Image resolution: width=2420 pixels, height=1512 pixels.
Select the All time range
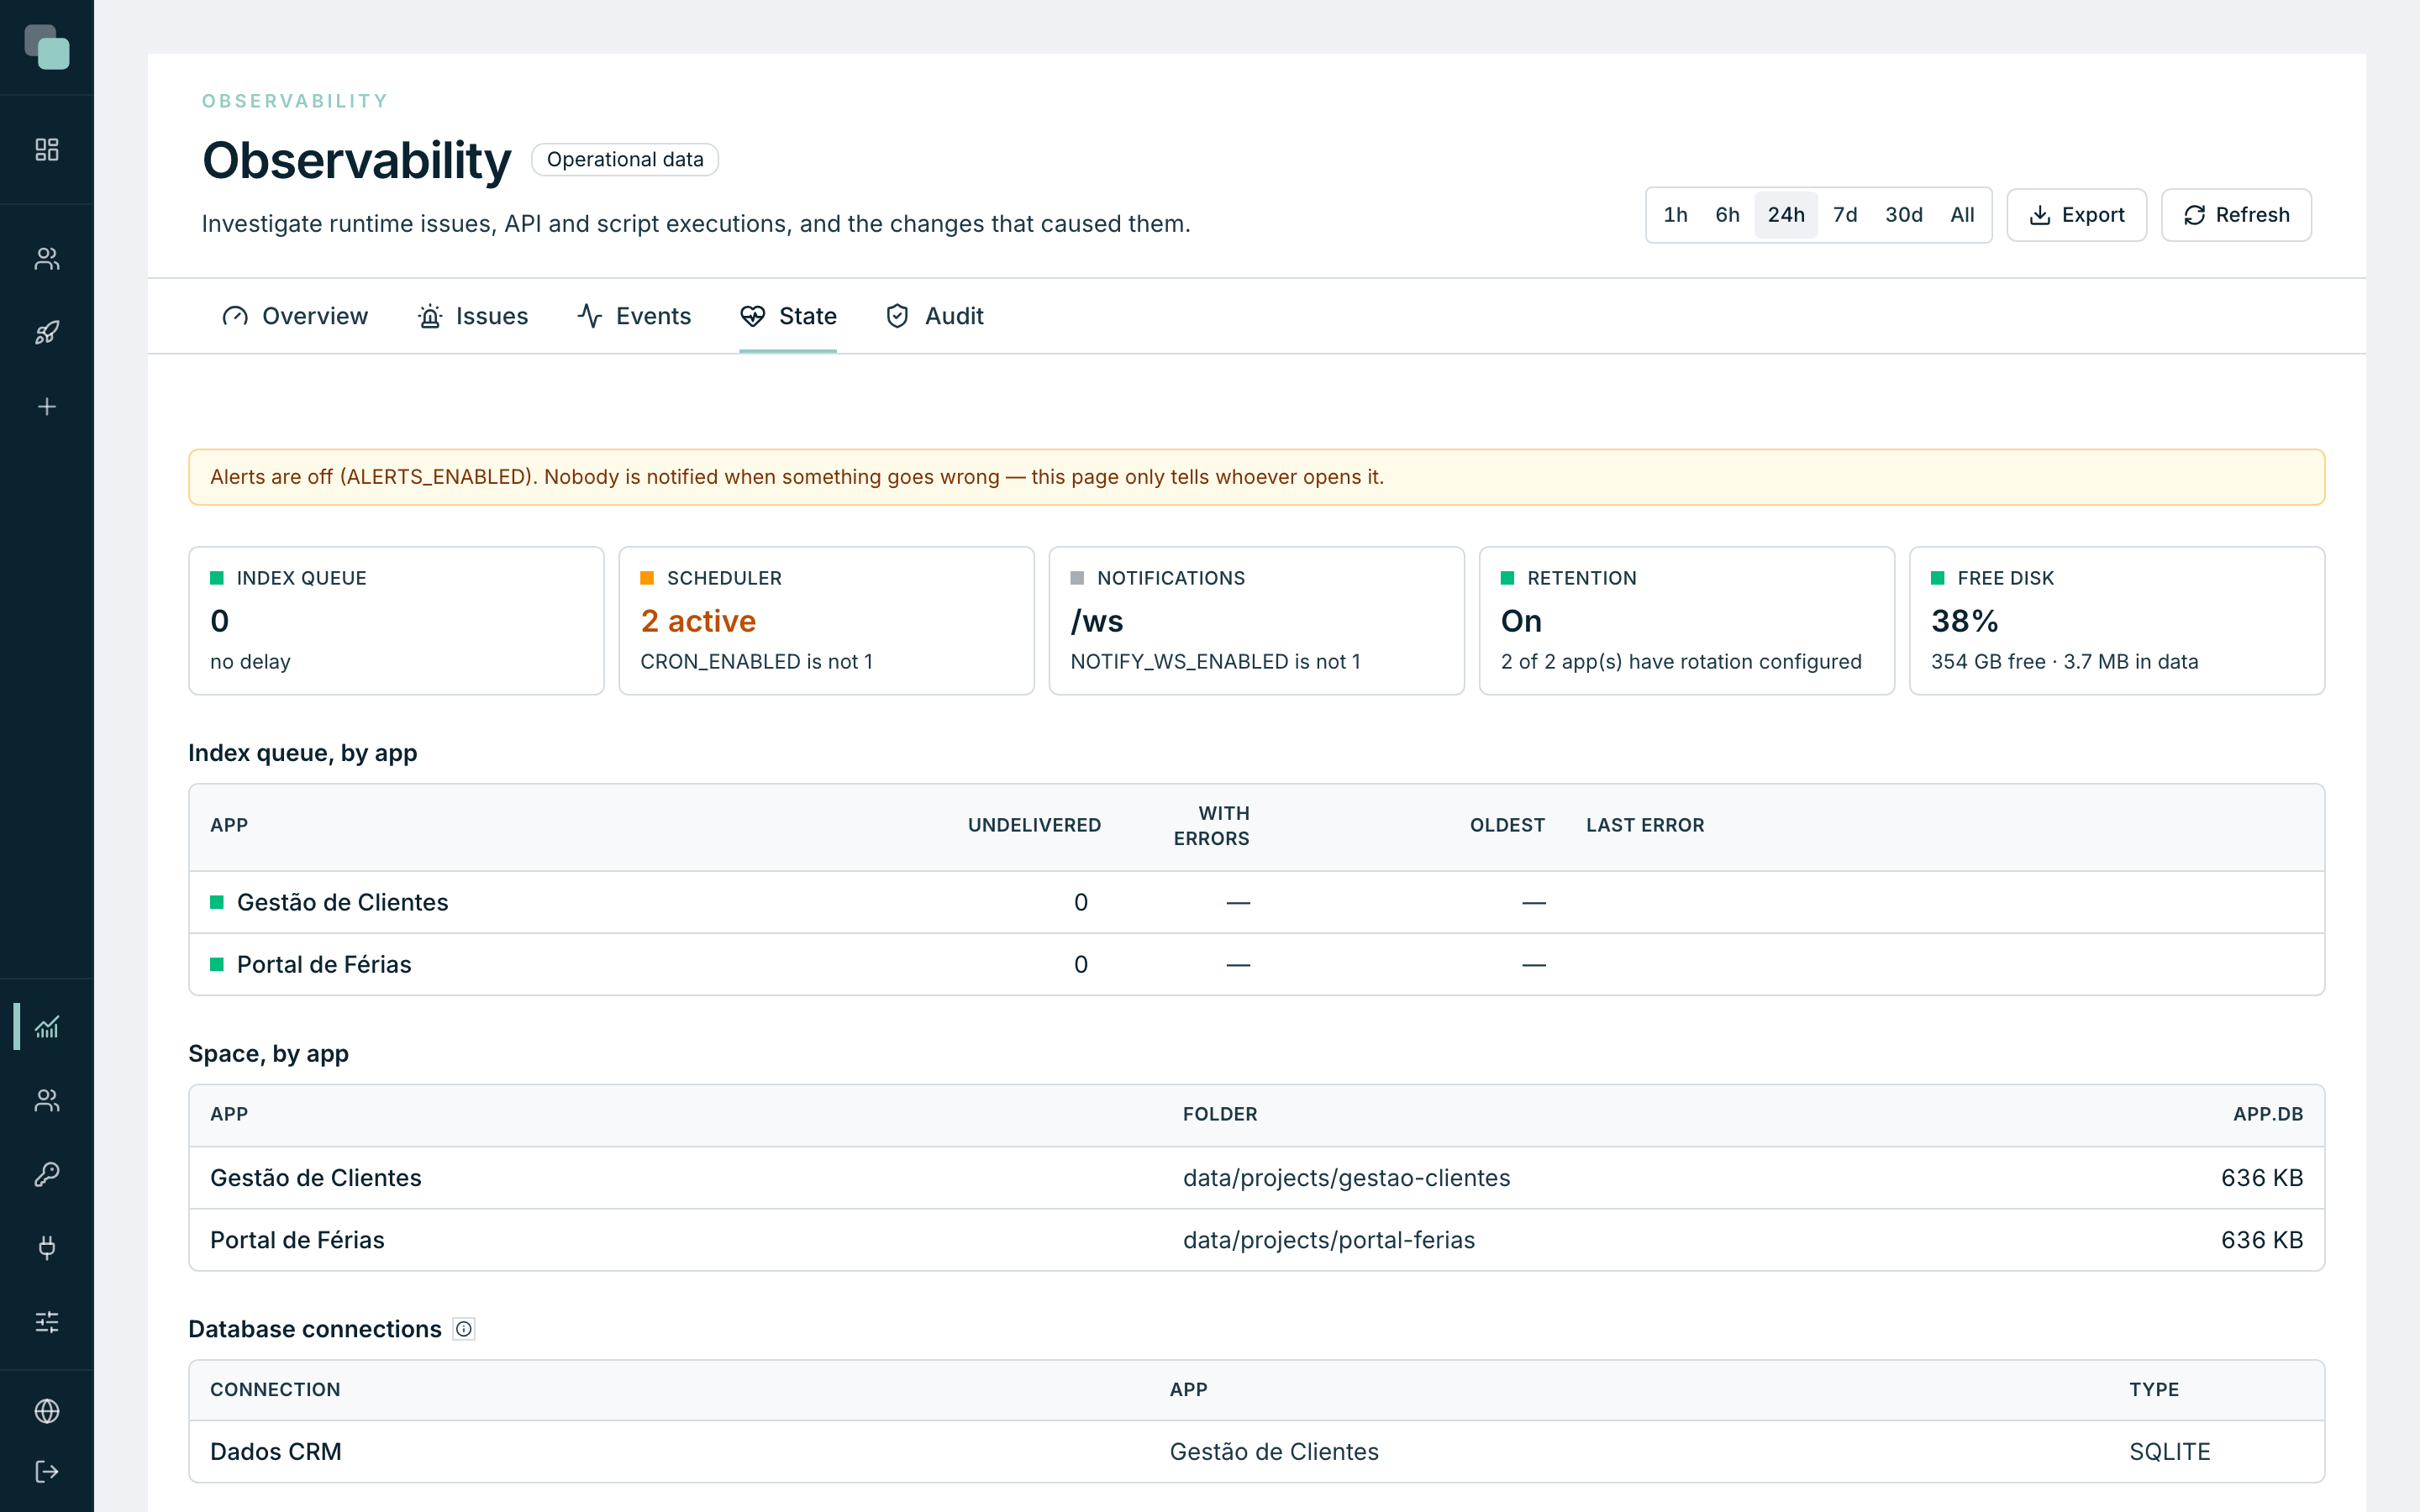[x=1962, y=215]
